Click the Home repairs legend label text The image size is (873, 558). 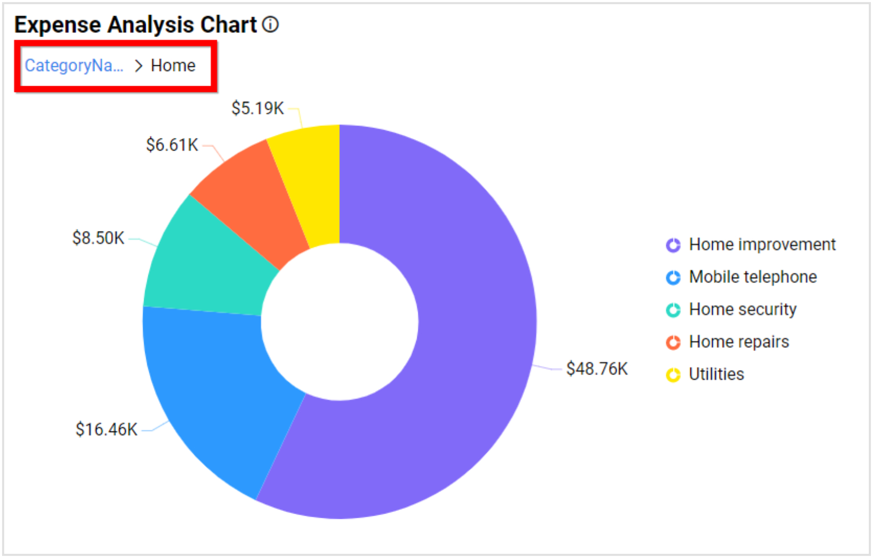click(x=739, y=342)
